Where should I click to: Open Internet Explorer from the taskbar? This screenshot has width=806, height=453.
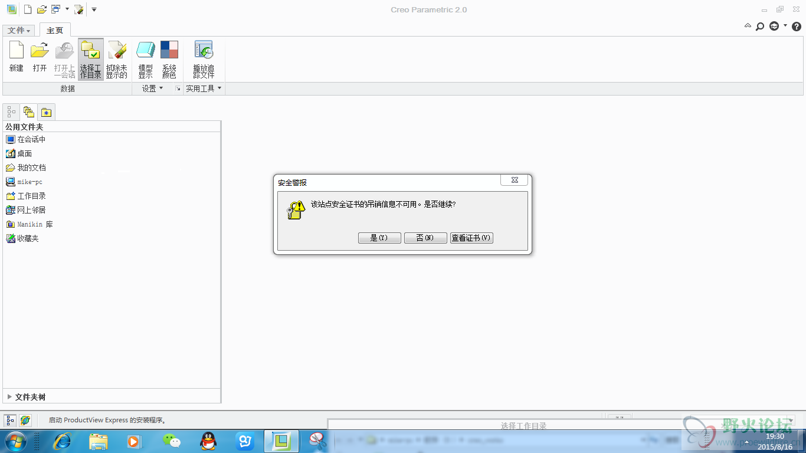pos(63,441)
